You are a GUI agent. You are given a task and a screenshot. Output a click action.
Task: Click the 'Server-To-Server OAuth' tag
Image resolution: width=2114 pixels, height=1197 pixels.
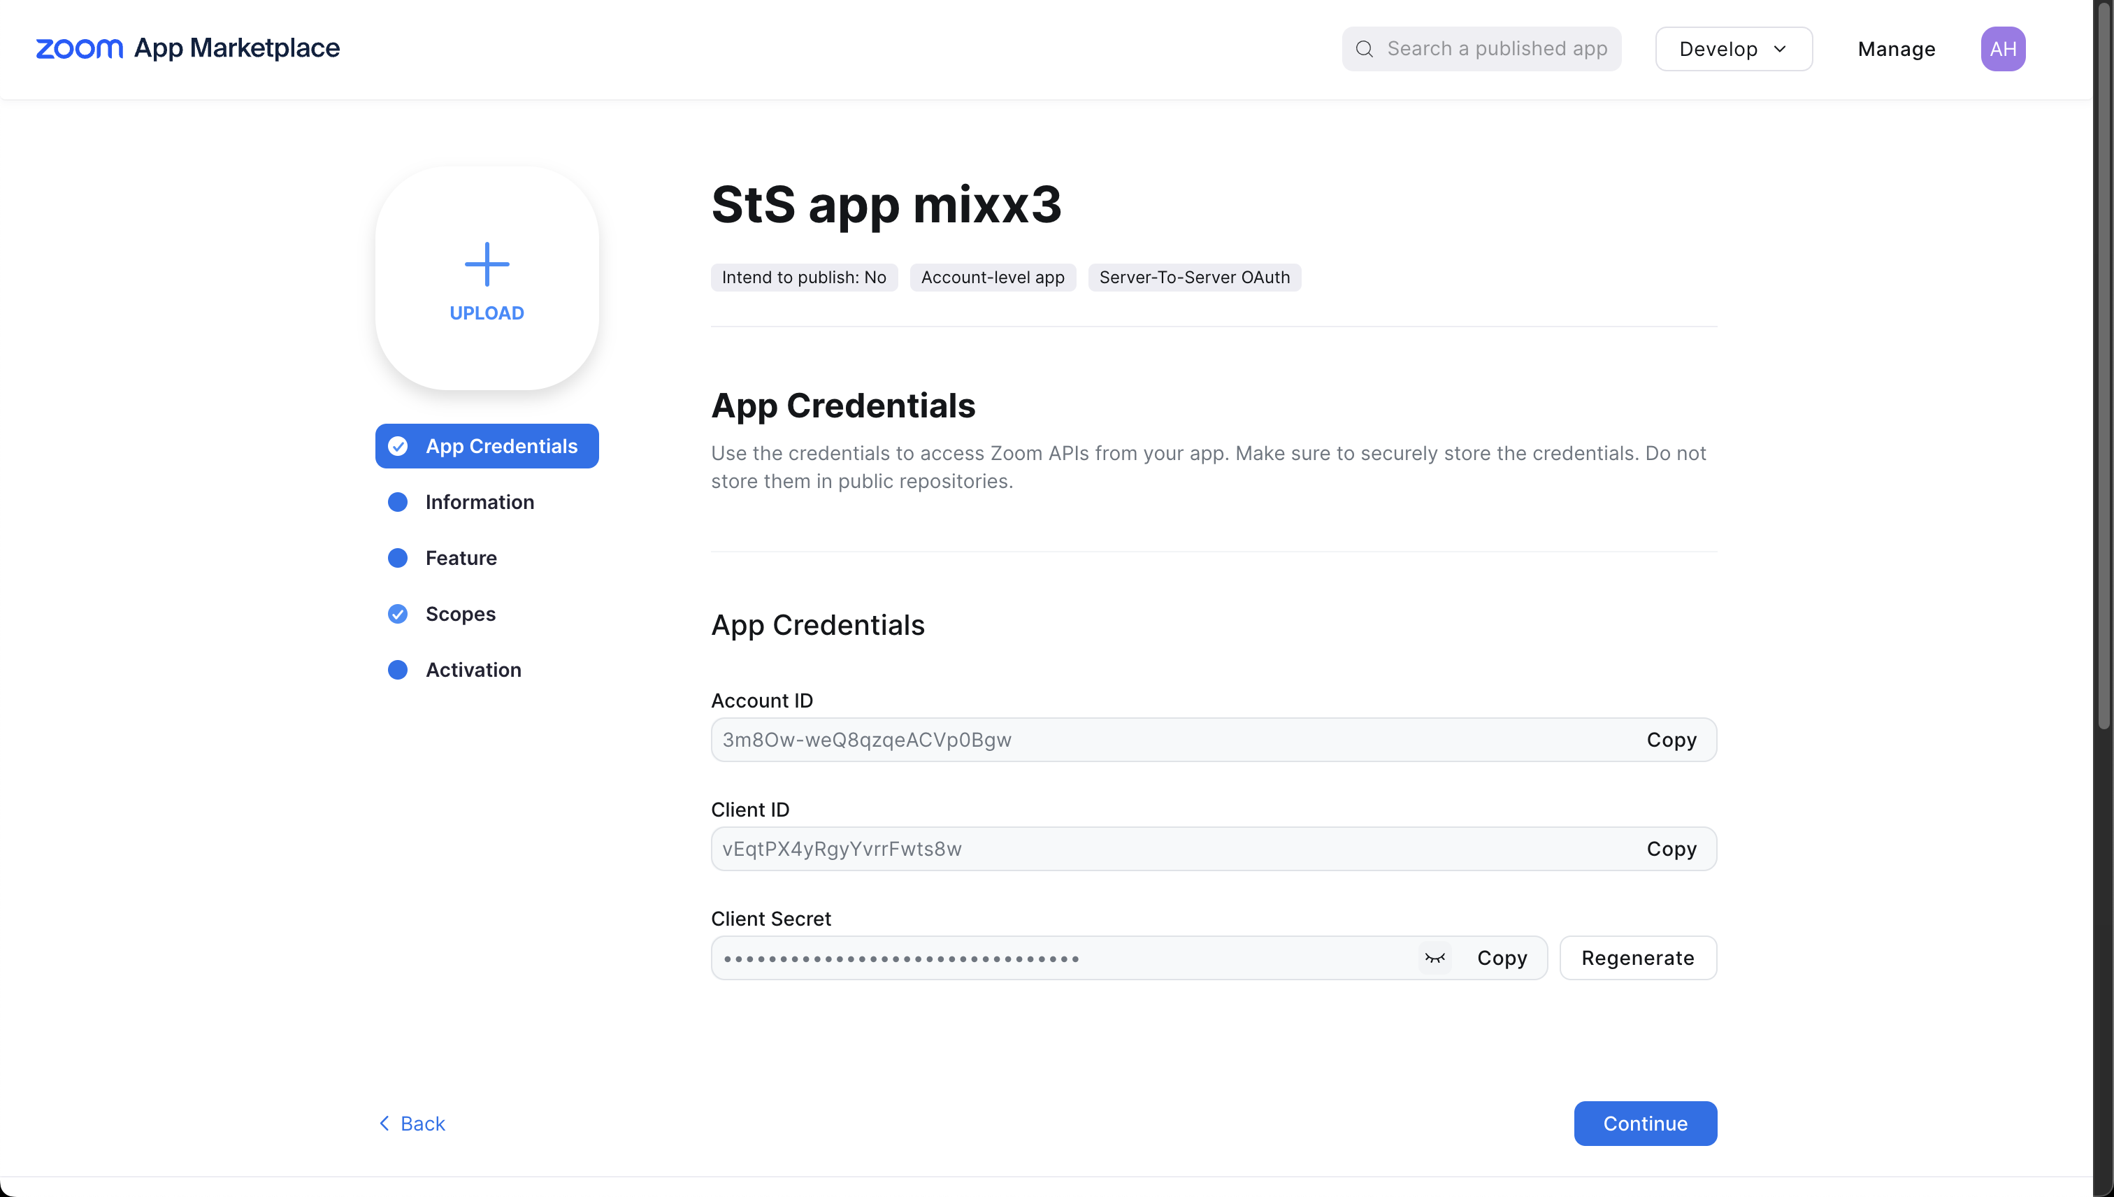click(1194, 278)
